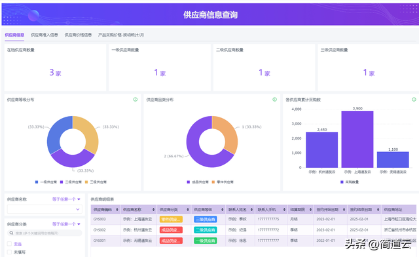The width and height of the screenshot is (419, 257).
Task: Tick the 未填写 checkbox
Action: pyautogui.click(x=9, y=252)
